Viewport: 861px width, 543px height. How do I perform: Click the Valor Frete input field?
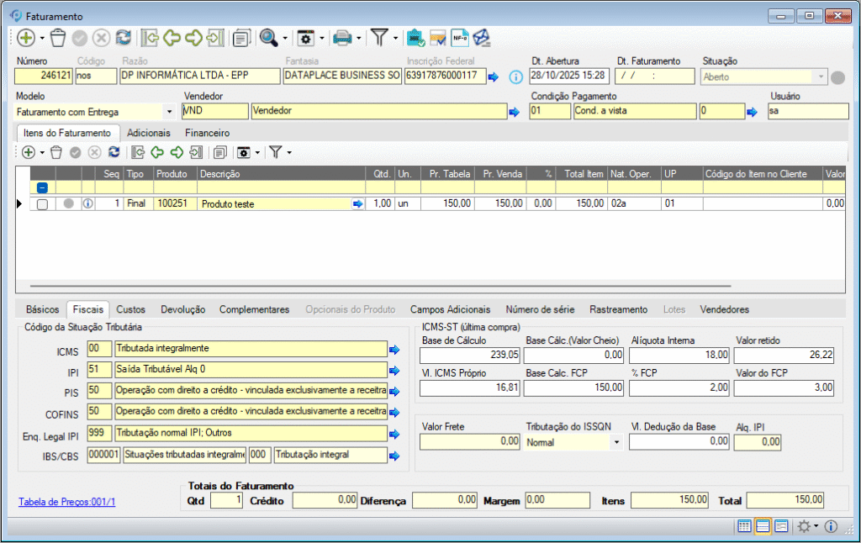[x=469, y=441]
